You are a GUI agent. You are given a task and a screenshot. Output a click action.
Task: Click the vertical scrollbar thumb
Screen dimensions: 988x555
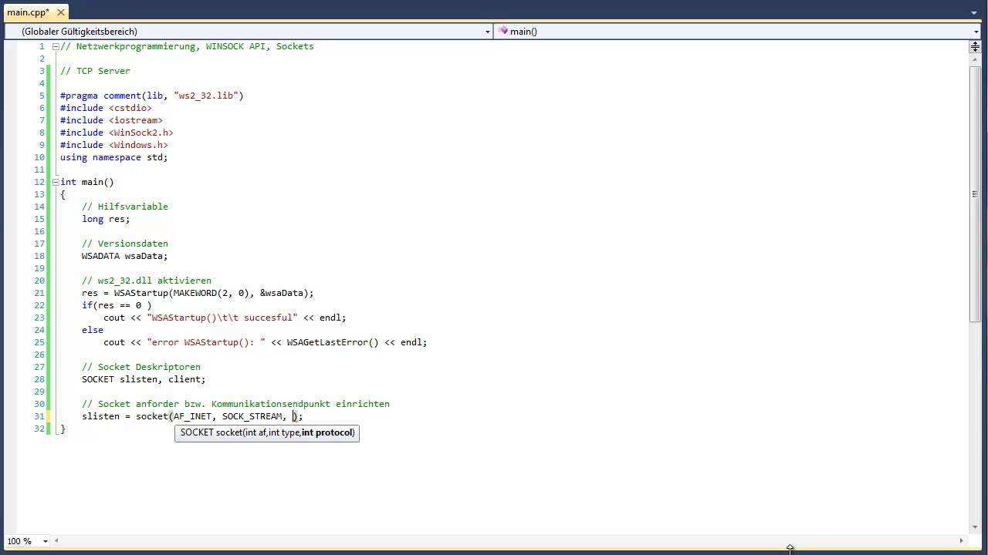[975, 193]
